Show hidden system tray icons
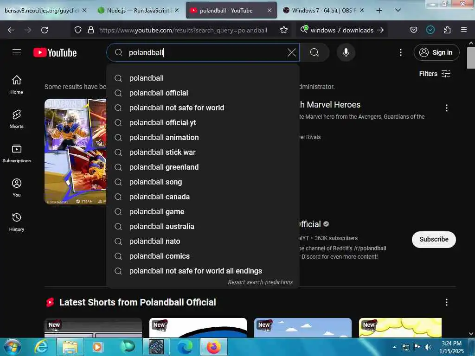Viewport: 475px width, 356px height. 394,347
